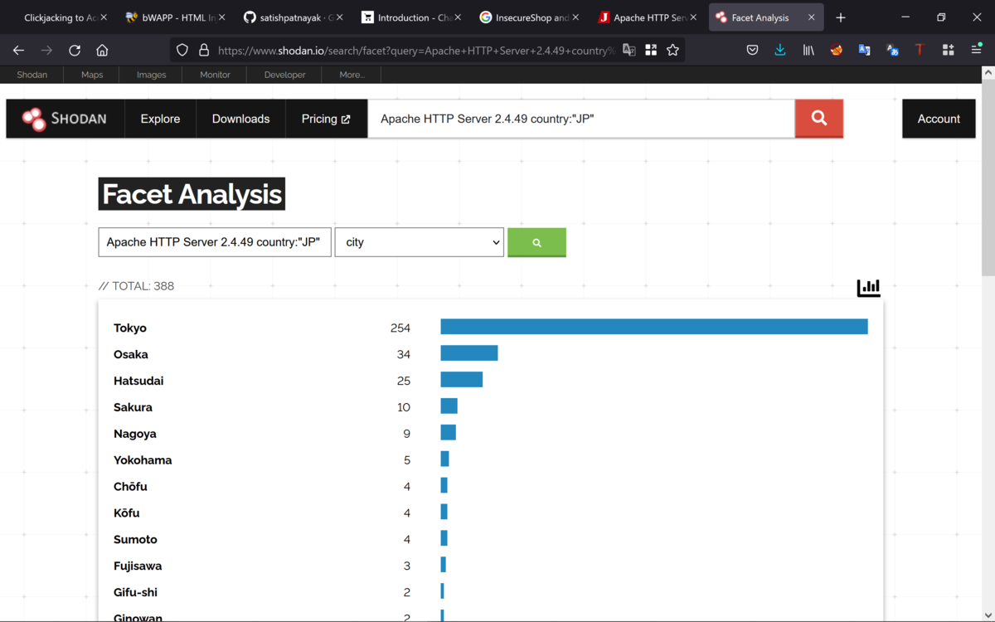995x622 pixels.
Task: Click the Osaka bar in the chart
Action: click(x=469, y=353)
